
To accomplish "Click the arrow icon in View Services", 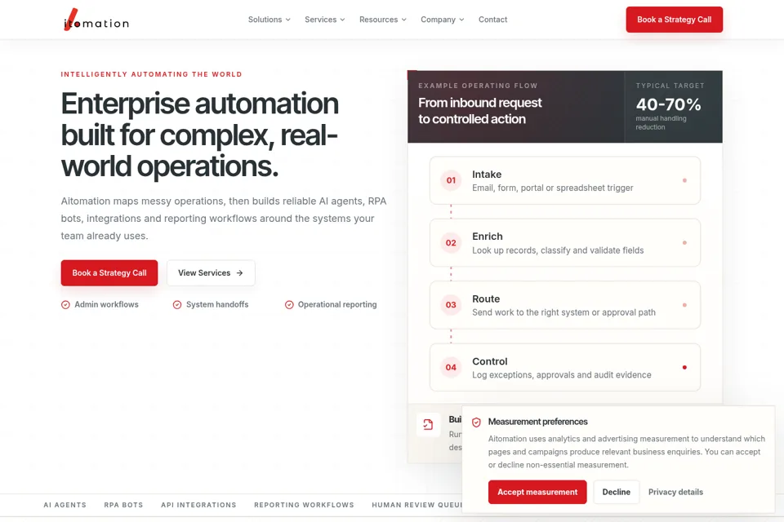I will point(239,272).
